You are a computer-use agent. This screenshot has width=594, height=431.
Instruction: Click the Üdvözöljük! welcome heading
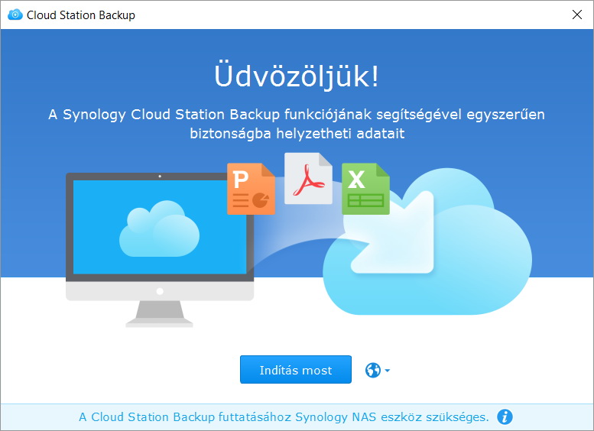(x=297, y=76)
